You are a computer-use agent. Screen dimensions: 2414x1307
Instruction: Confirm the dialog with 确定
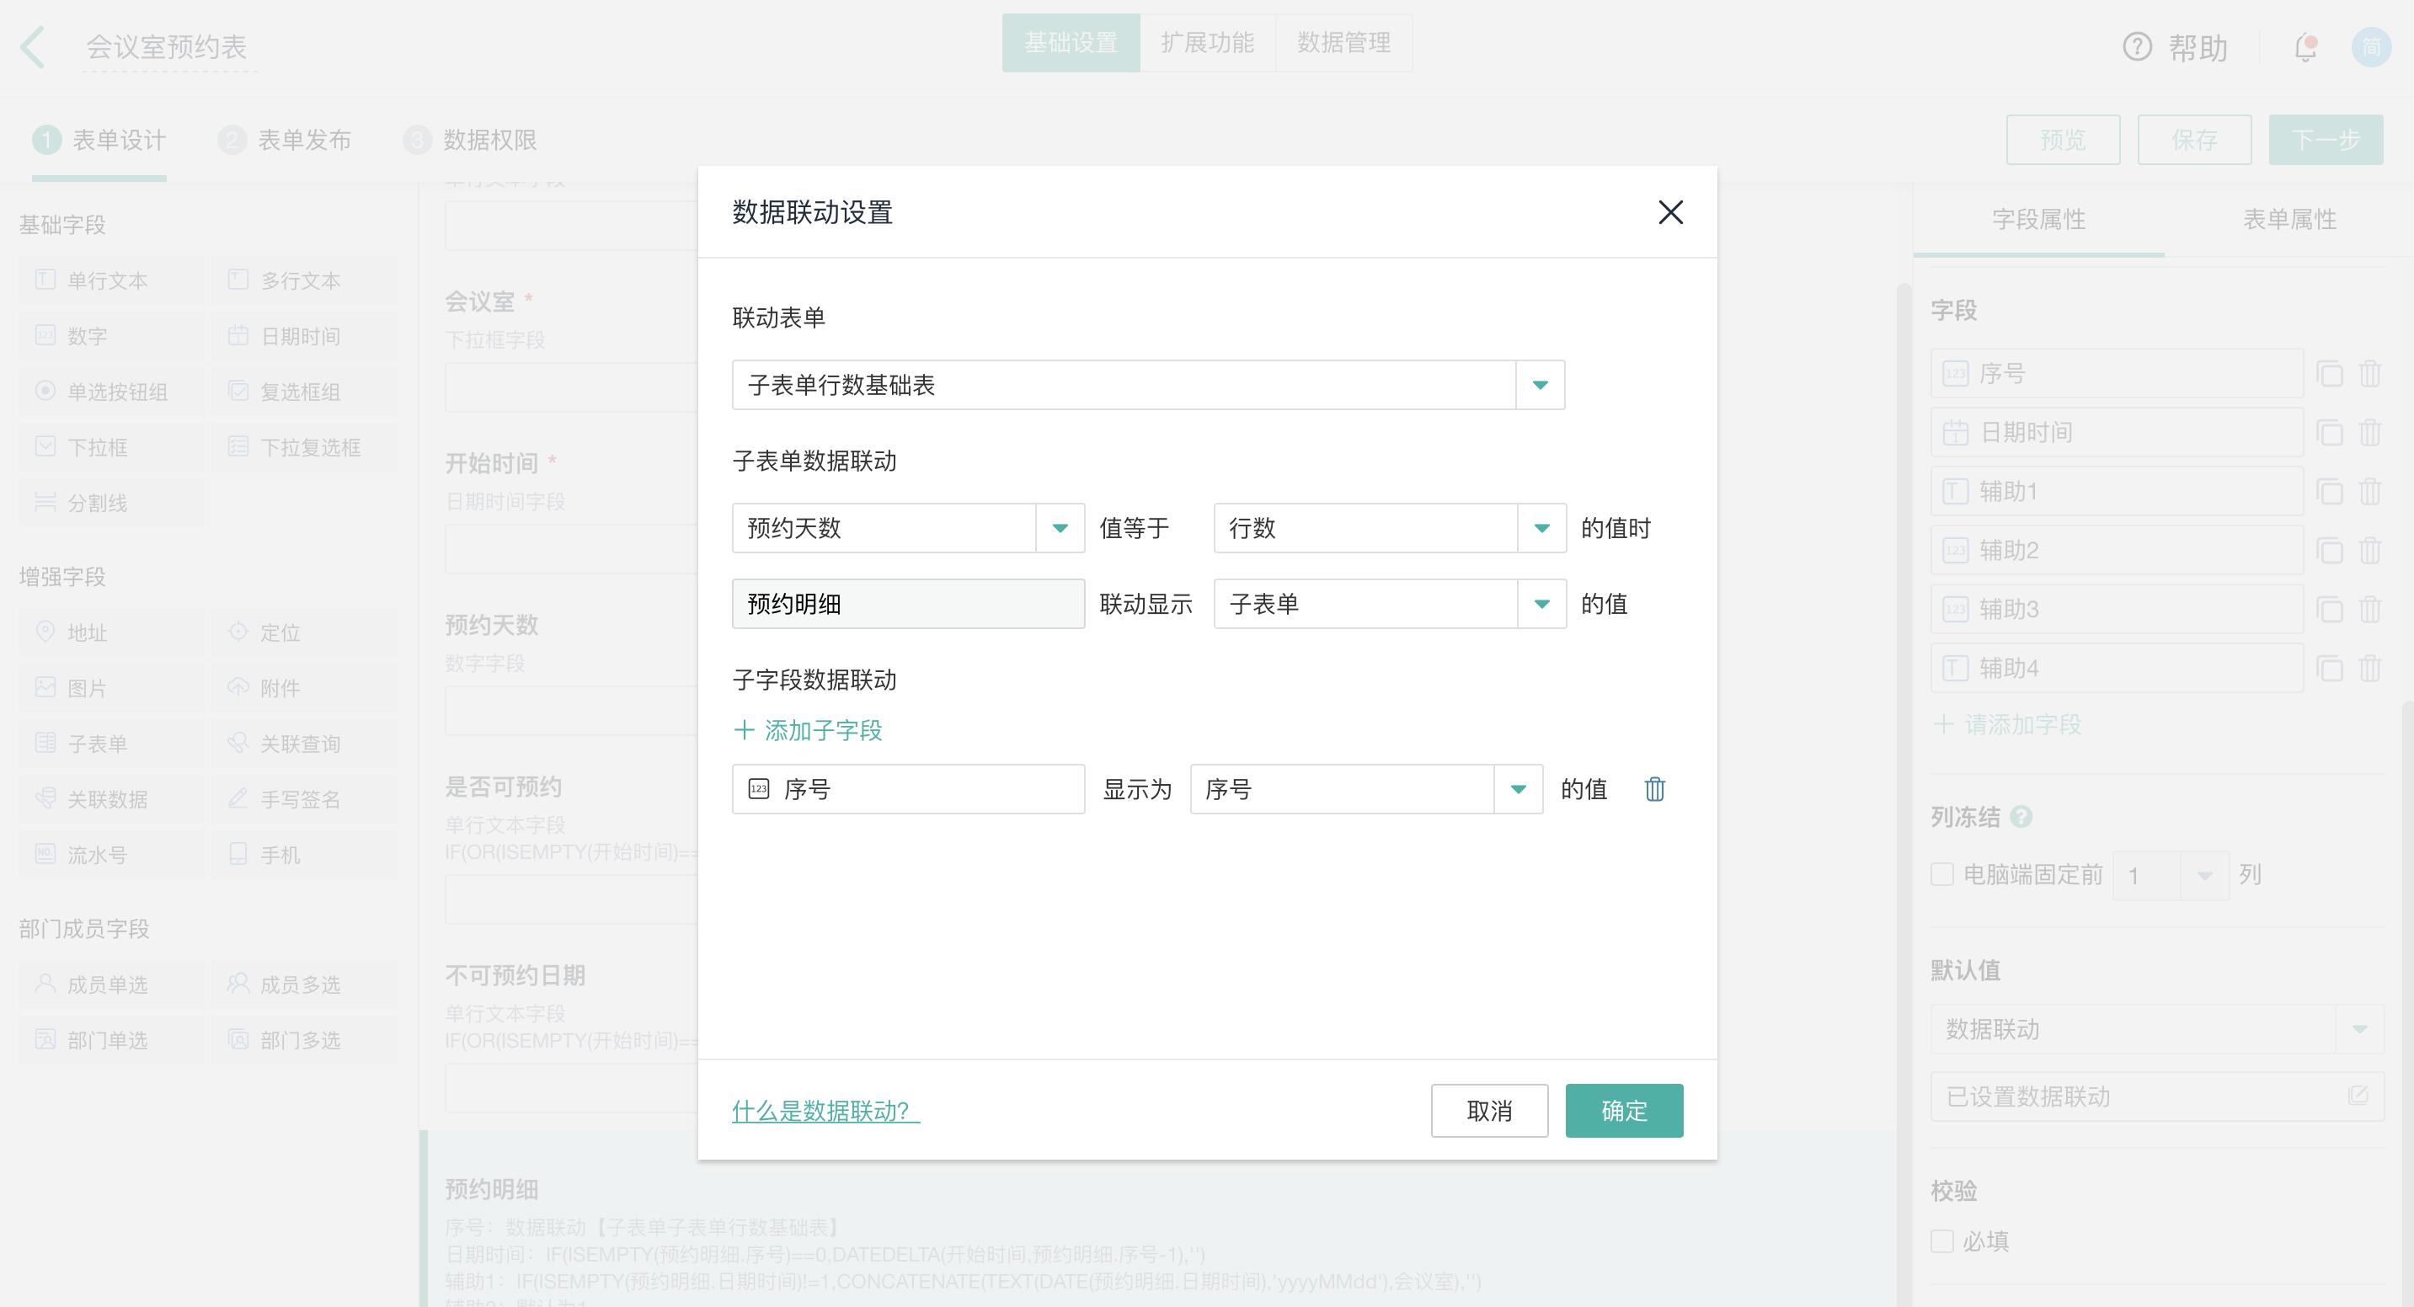1624,1110
